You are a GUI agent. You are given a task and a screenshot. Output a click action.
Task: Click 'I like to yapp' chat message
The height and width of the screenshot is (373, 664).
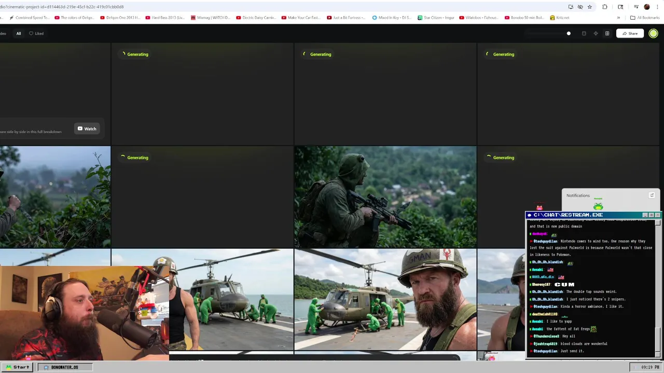tap(559, 321)
